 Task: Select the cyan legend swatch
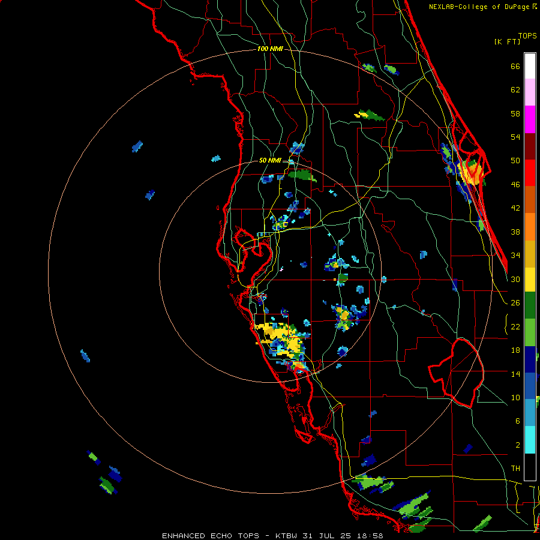(530, 440)
